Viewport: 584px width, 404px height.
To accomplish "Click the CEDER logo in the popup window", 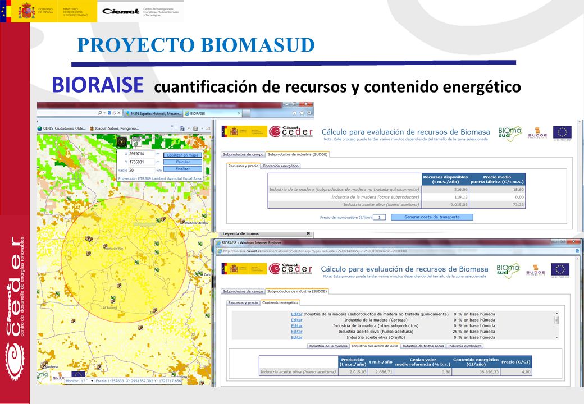I will pyautogui.click(x=290, y=269).
